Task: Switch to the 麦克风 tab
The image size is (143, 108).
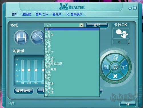Action: [57, 14]
